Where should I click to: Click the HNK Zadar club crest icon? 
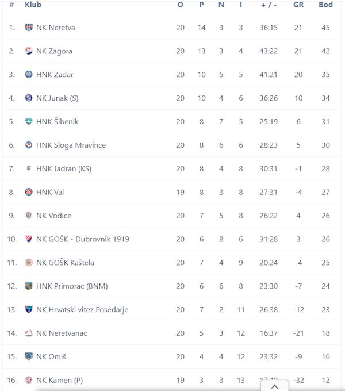[x=29, y=75]
